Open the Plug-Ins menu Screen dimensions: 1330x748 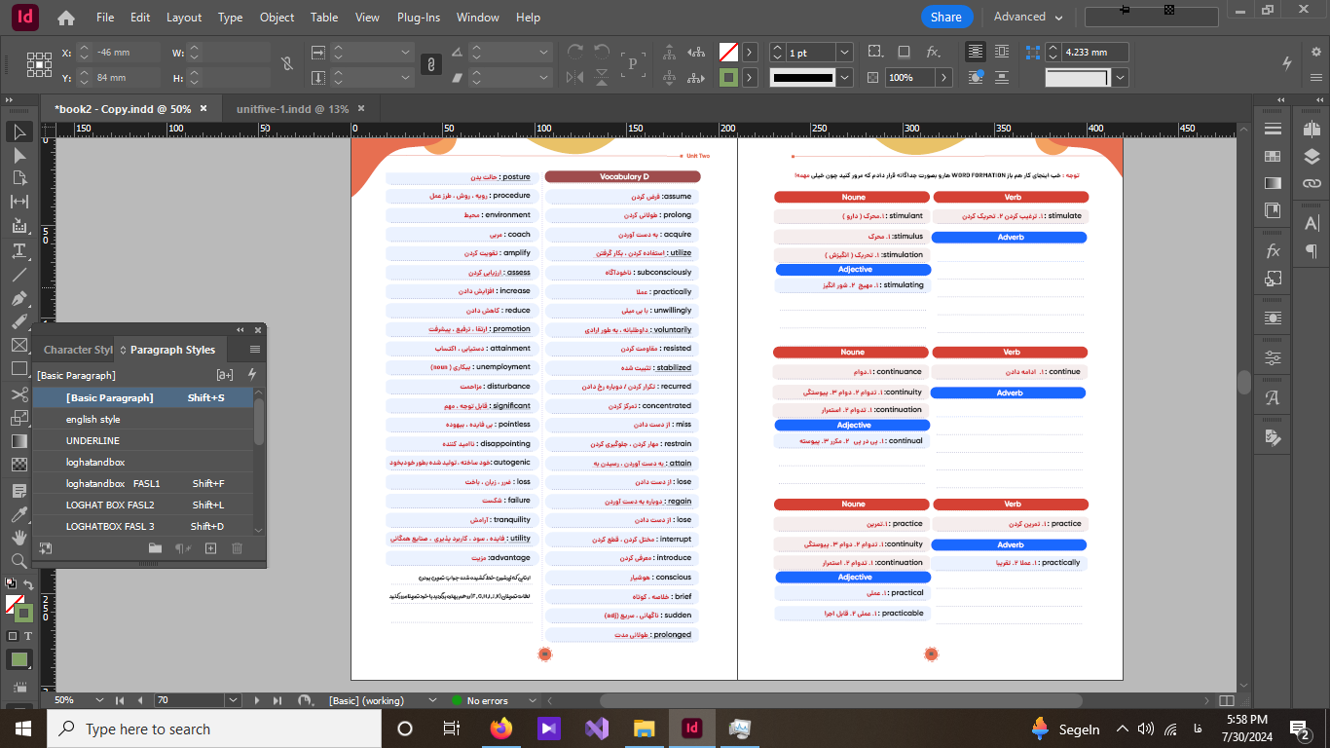click(x=419, y=18)
